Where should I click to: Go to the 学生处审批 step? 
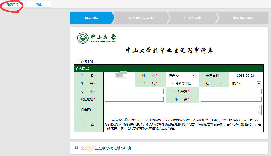pos(192,18)
